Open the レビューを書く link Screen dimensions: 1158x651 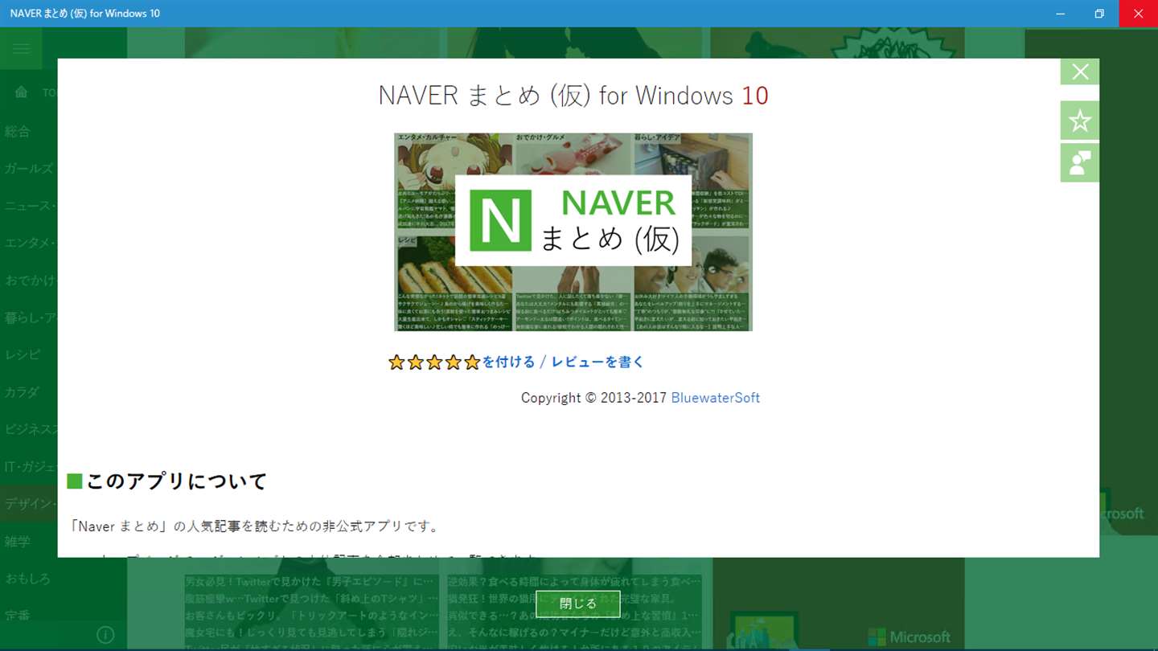tap(597, 362)
